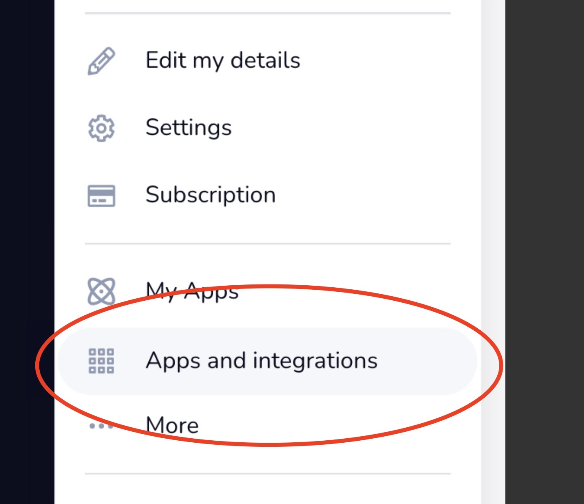Expand the More menu option

(x=172, y=425)
